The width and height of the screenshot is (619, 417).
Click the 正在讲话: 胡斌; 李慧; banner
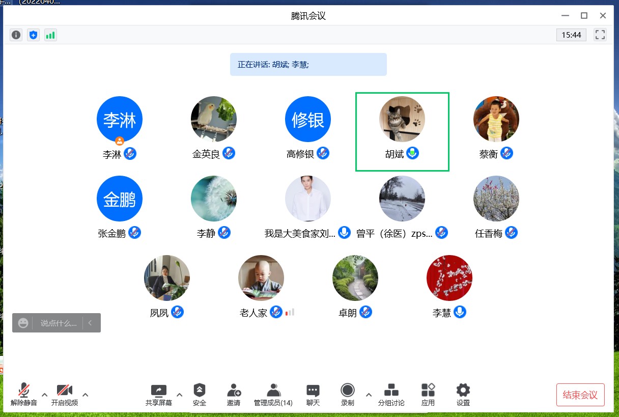308,65
